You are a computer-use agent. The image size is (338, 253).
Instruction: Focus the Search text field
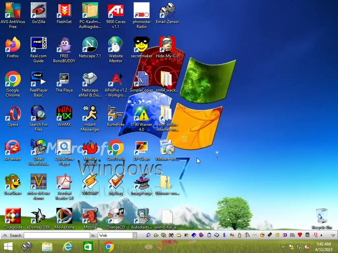[57, 235]
